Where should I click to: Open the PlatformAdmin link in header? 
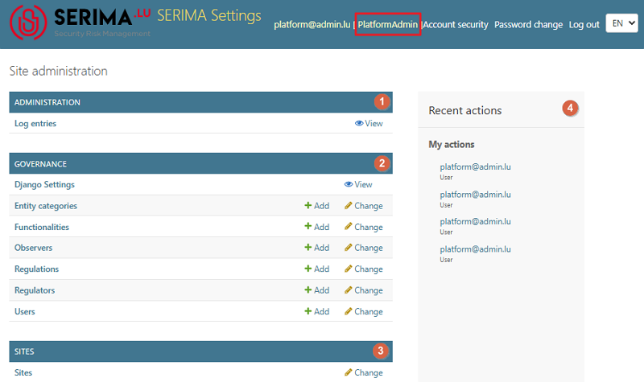388,25
